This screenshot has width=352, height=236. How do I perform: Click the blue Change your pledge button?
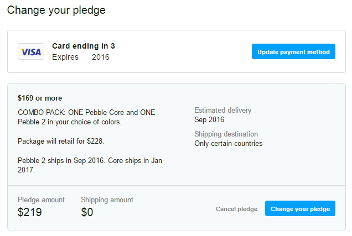coord(300,208)
